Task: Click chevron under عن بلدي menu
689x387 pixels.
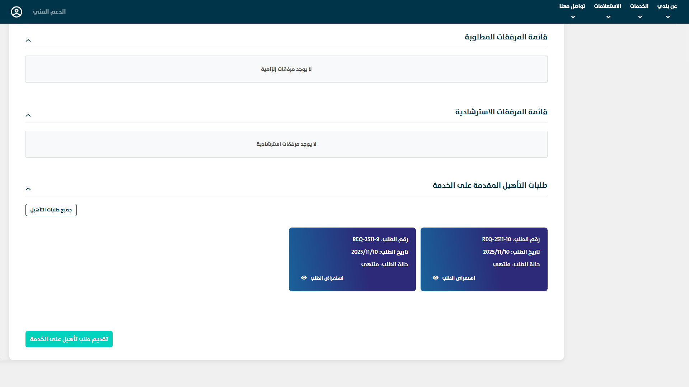Action: click(667, 17)
